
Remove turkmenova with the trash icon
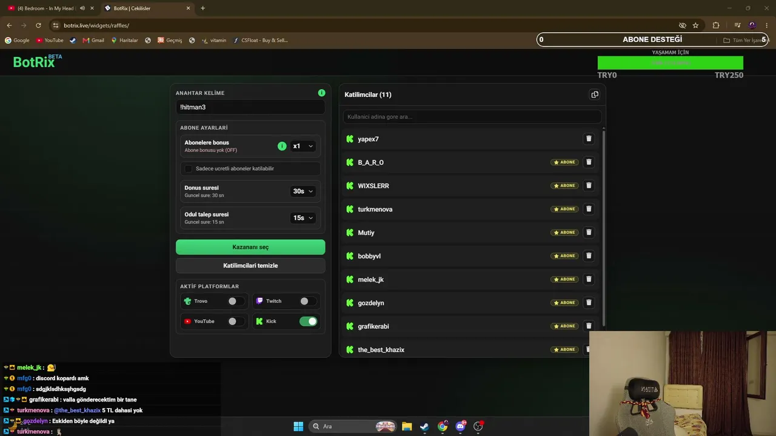click(x=588, y=209)
